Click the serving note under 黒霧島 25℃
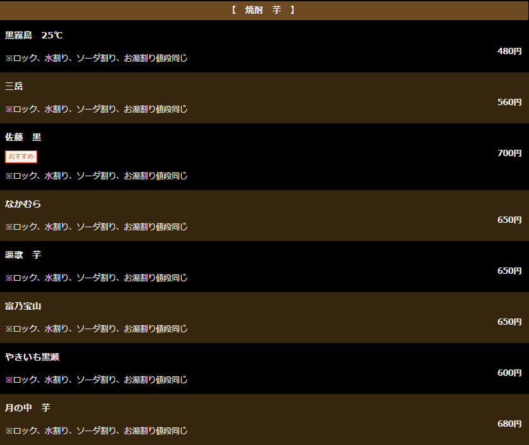The image size is (529, 445). 96,58
